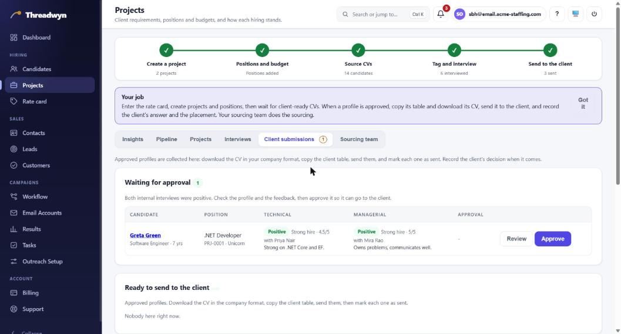The image size is (621, 334).
Task: Click the Search or jump to field
Action: [383, 14]
